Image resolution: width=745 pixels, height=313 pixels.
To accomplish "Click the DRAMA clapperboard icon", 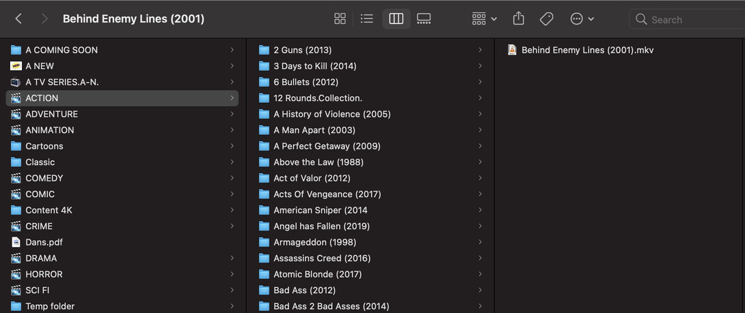I will tap(16, 258).
